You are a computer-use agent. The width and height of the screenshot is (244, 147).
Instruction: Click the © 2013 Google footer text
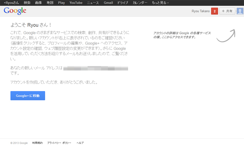coord(19,143)
